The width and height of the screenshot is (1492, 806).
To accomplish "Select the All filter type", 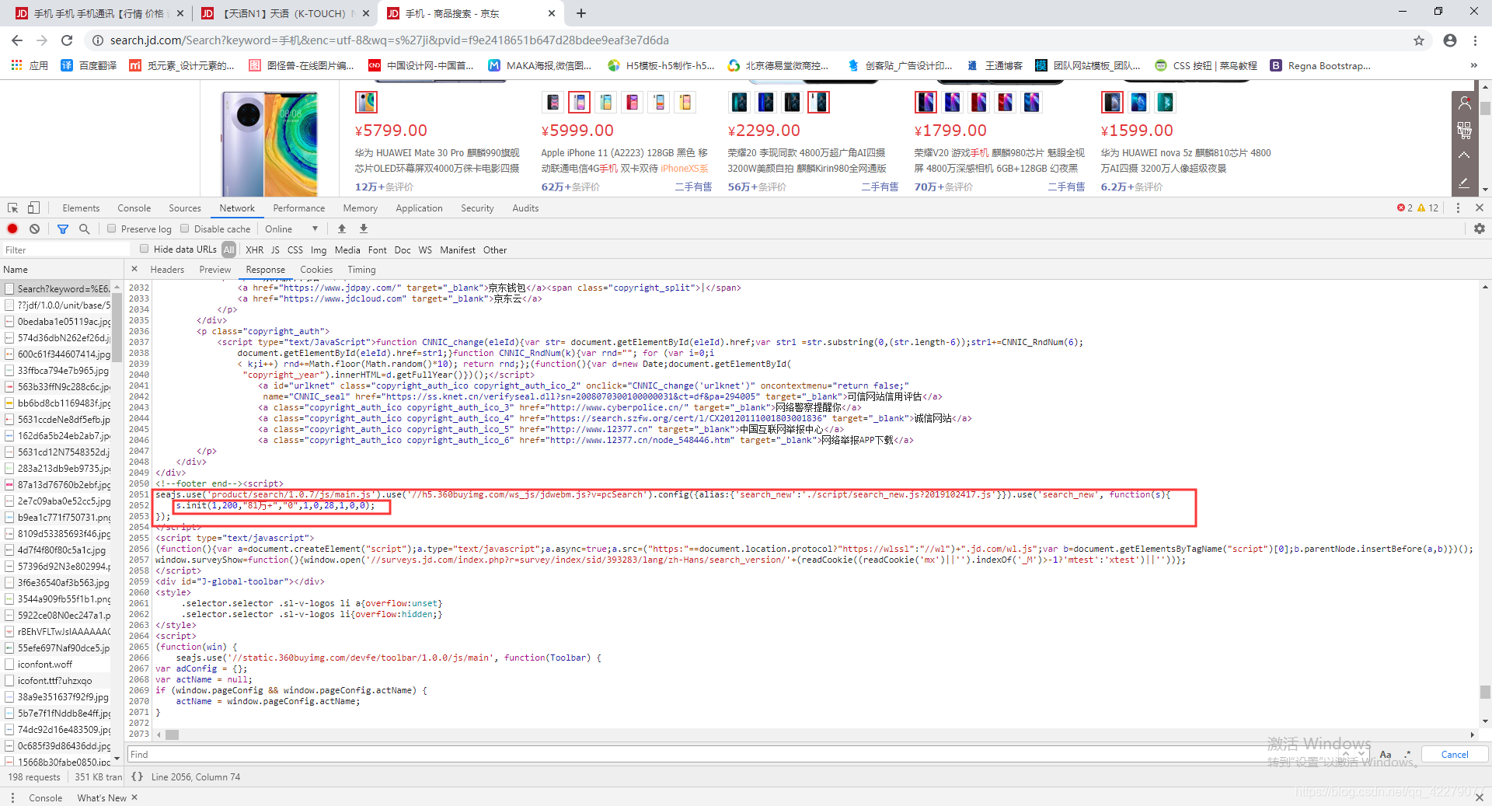I will tap(228, 249).
